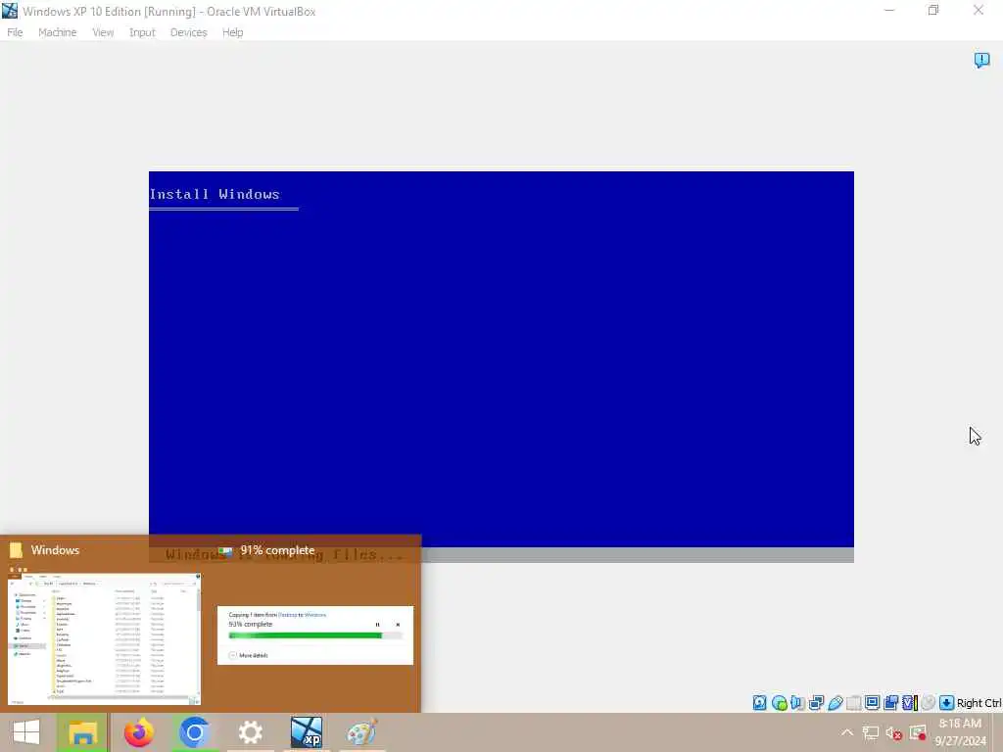Viewport: 1003px width, 752px height.
Task: Restore down the VirtualBox window
Action: click(x=933, y=10)
